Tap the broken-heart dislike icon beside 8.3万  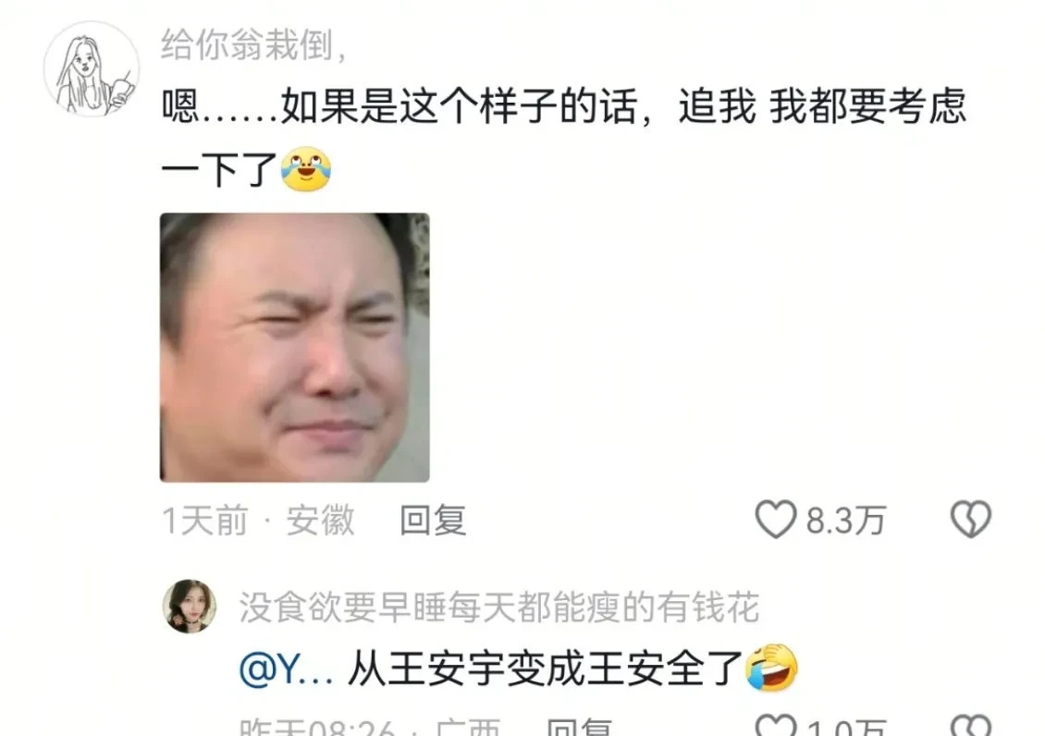point(970,519)
